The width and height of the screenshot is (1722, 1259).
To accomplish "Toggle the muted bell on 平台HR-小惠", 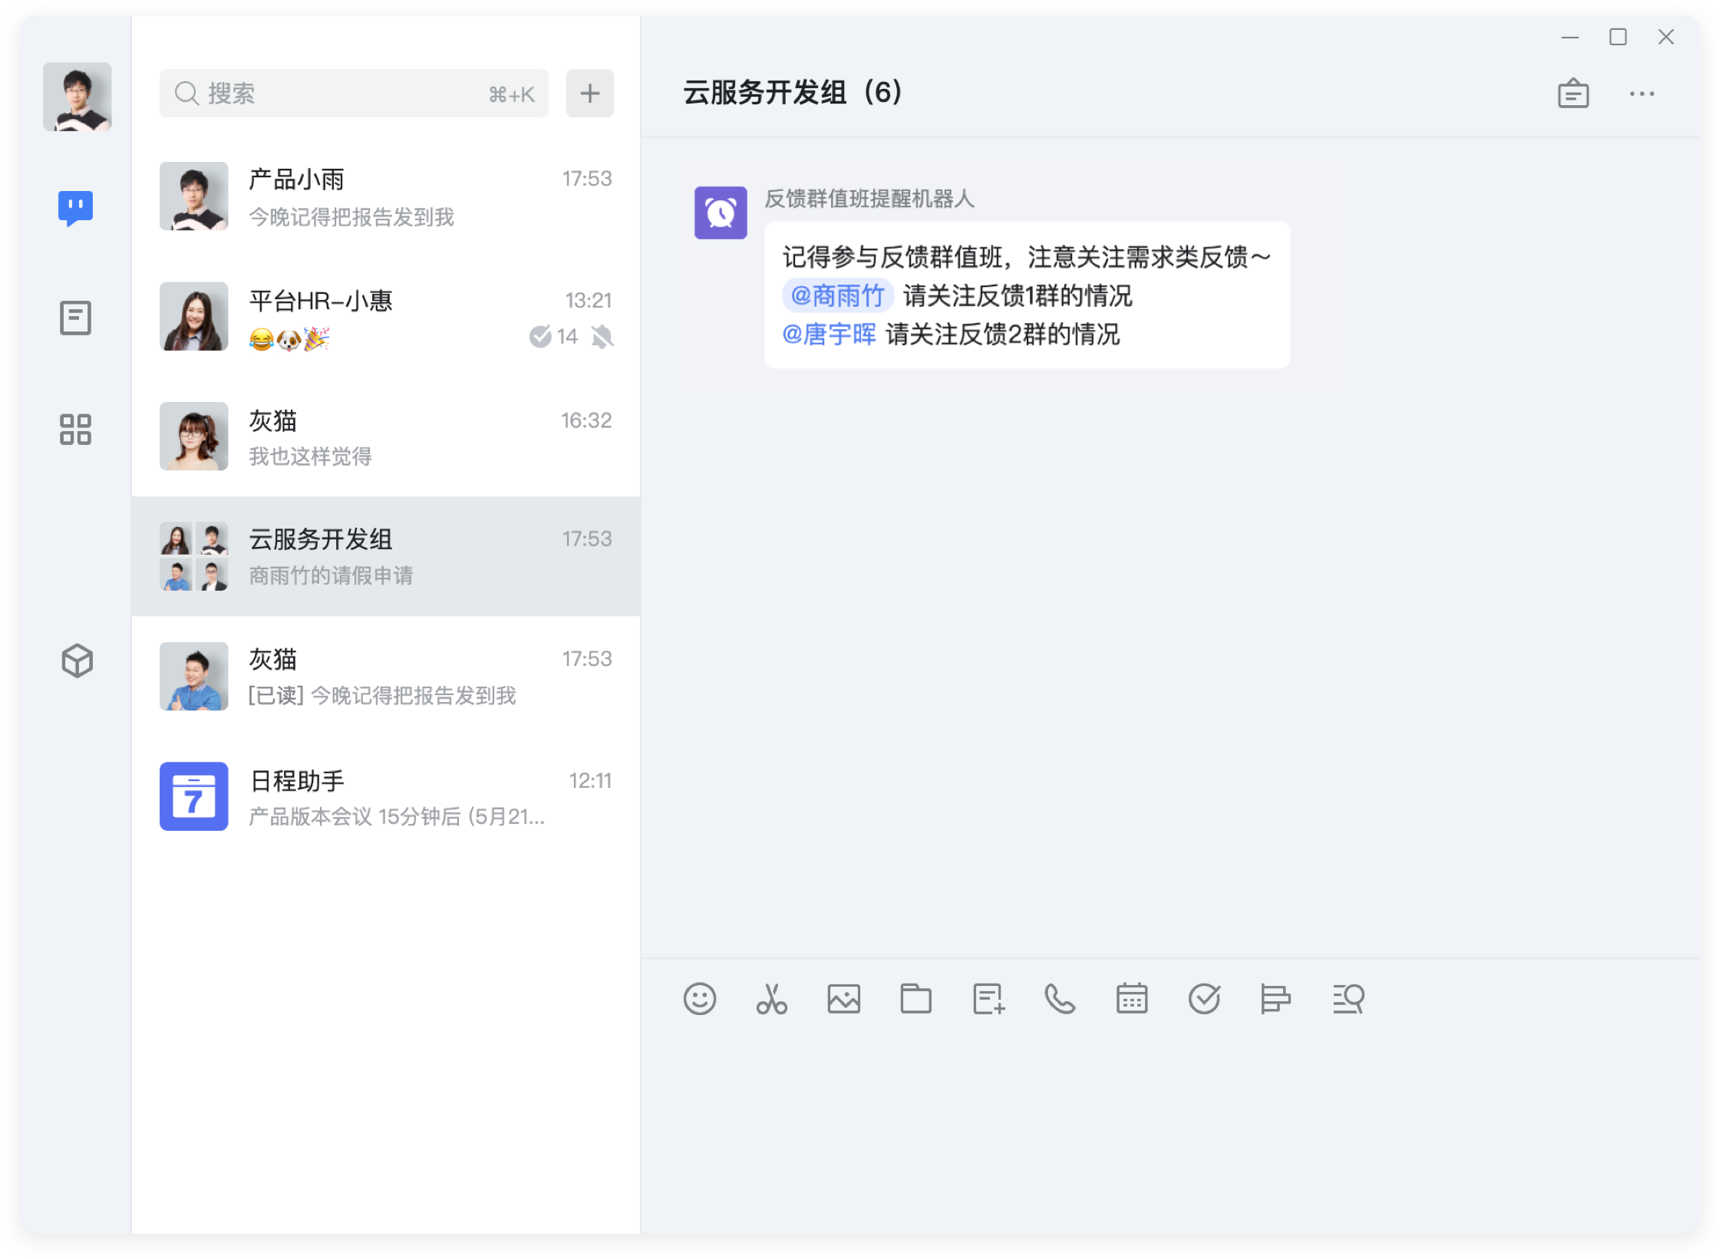I will coord(602,336).
